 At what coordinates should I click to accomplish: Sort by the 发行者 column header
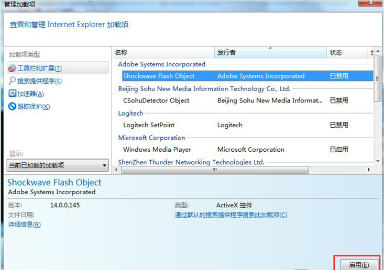coord(270,52)
